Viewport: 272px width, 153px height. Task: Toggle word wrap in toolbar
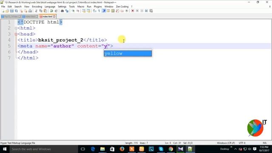94,11
